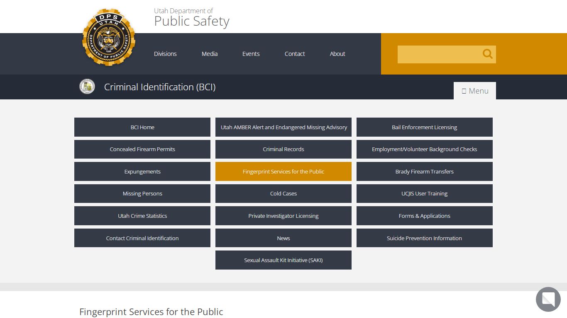567x318 pixels.
Task: Open Concealed Firearm Permits page
Action: click(142, 149)
